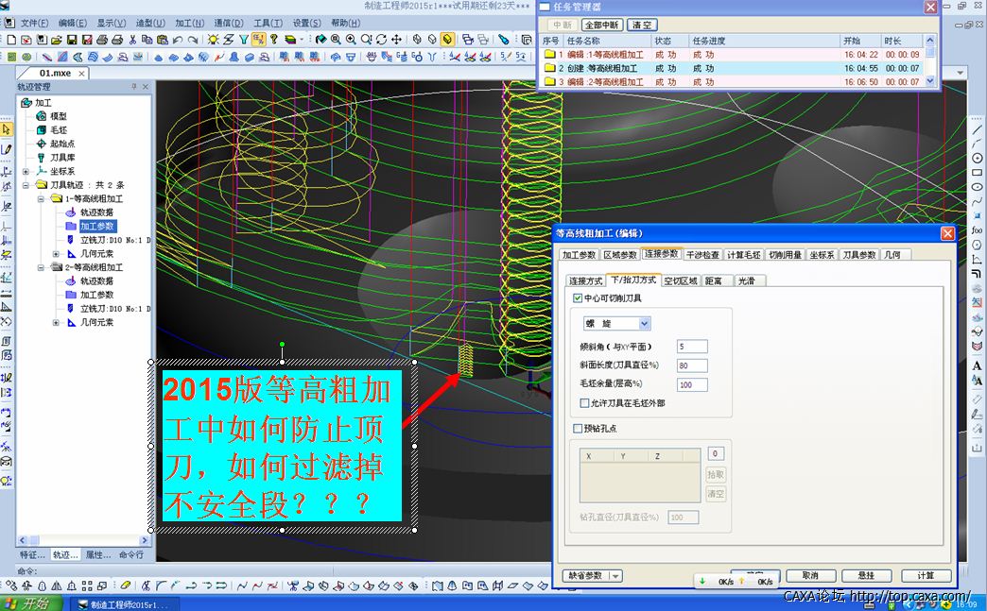Viewport: 987px width, 611px height.
Task: Click the 轨迹... bottom panel tab
Action: click(65, 555)
